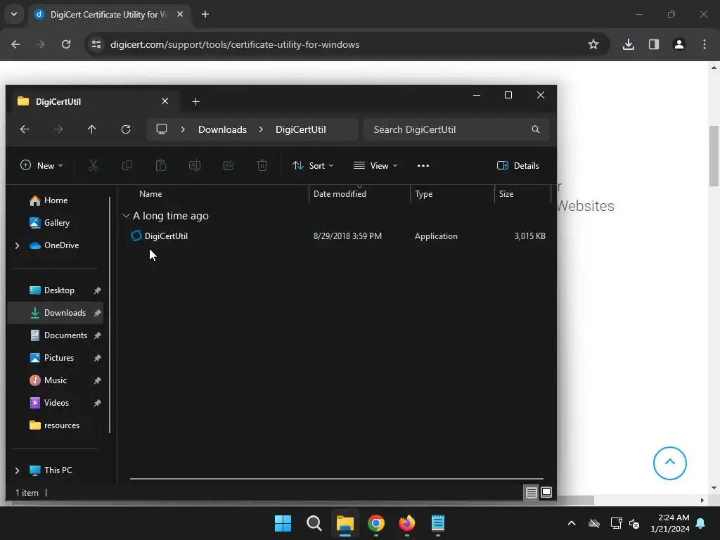Reload the Chrome page
This screenshot has width=720, height=540.
(66, 44)
